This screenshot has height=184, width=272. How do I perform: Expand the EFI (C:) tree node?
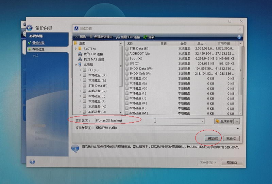point(80,70)
